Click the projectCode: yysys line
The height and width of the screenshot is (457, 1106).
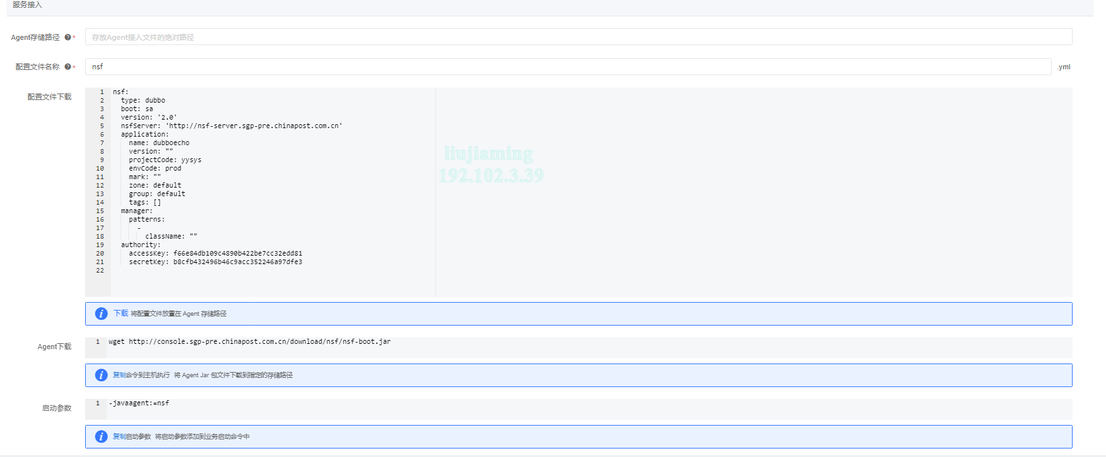click(x=165, y=160)
